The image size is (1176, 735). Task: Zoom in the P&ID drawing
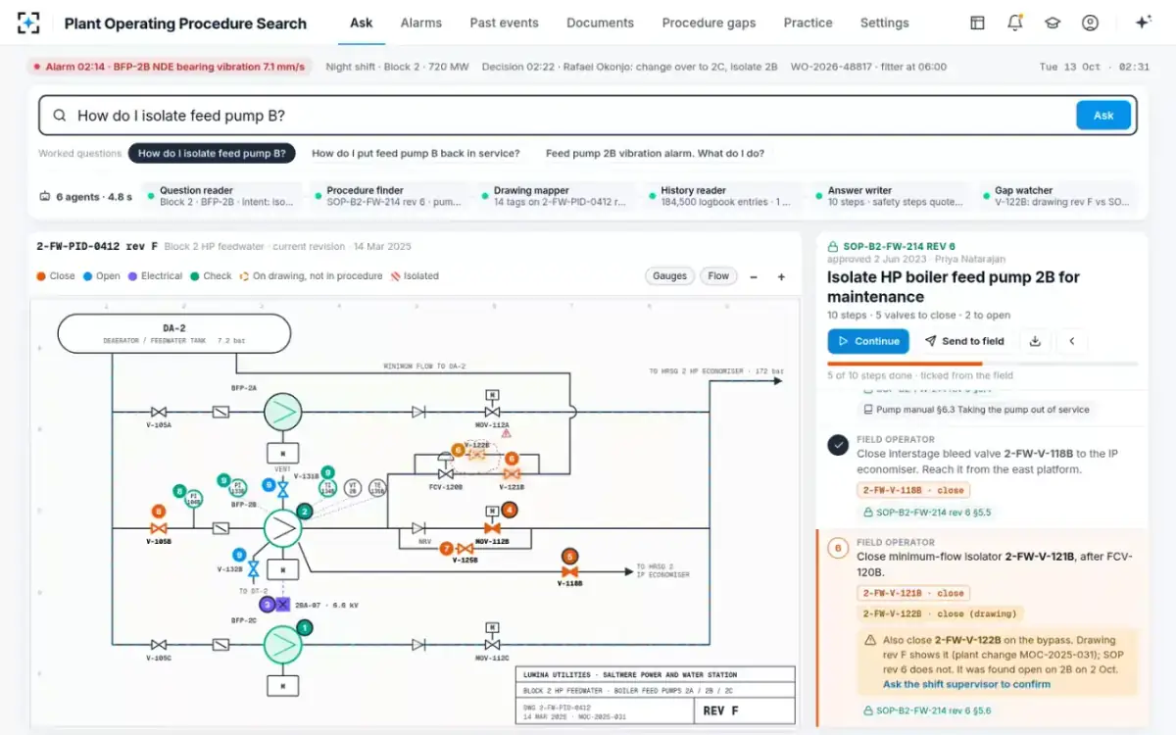coord(781,276)
